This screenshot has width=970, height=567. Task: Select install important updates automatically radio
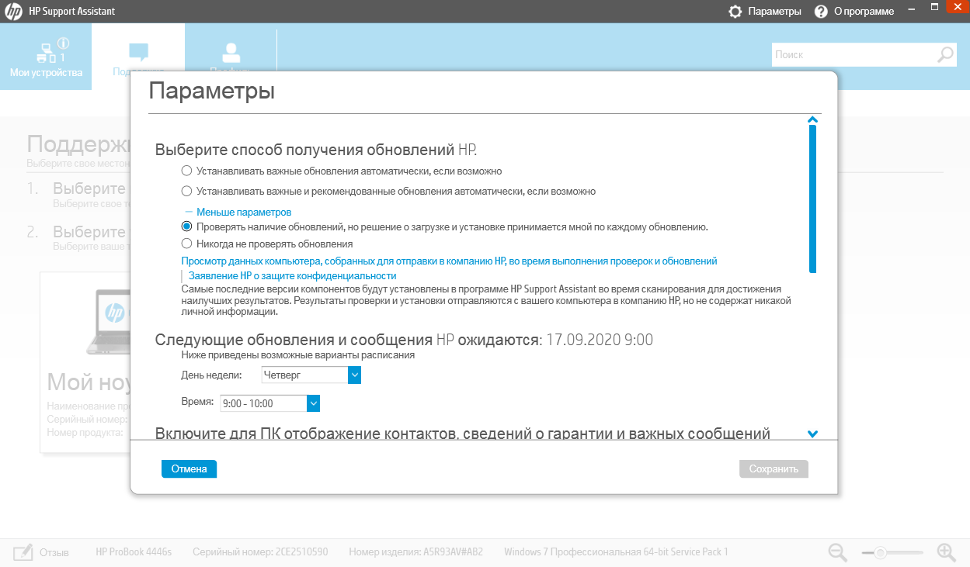click(x=186, y=171)
